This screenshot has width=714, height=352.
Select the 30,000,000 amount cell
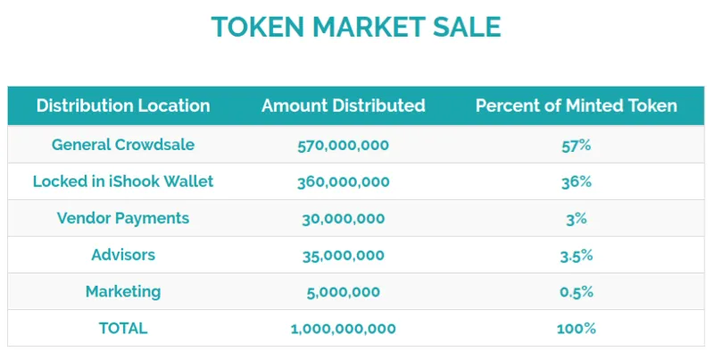[344, 219]
